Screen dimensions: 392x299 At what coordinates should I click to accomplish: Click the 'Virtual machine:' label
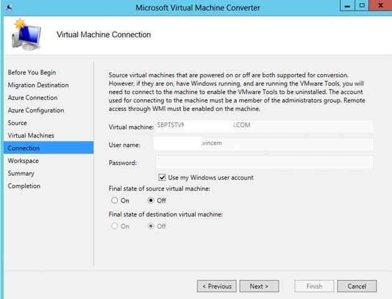click(x=131, y=127)
